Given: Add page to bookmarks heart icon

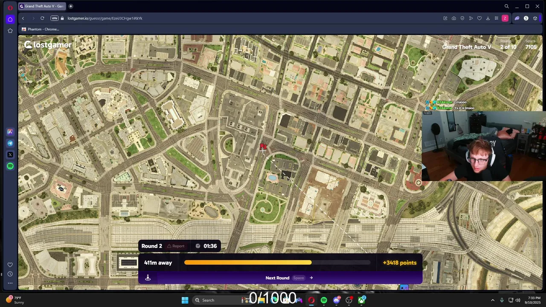Looking at the screenshot, I should [x=479, y=18].
